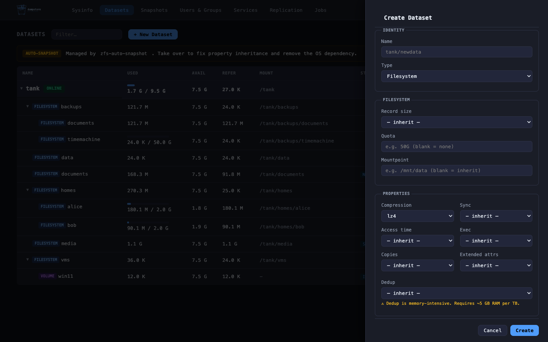Switch to the Sysinfo tab
Image resolution: width=548 pixels, height=342 pixels.
pyautogui.click(x=82, y=10)
